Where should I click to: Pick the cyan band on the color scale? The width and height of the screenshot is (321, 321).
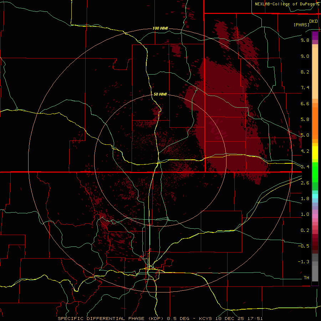315,196
